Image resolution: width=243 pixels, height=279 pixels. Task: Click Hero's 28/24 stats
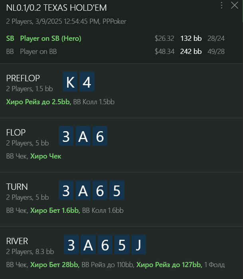(216, 38)
